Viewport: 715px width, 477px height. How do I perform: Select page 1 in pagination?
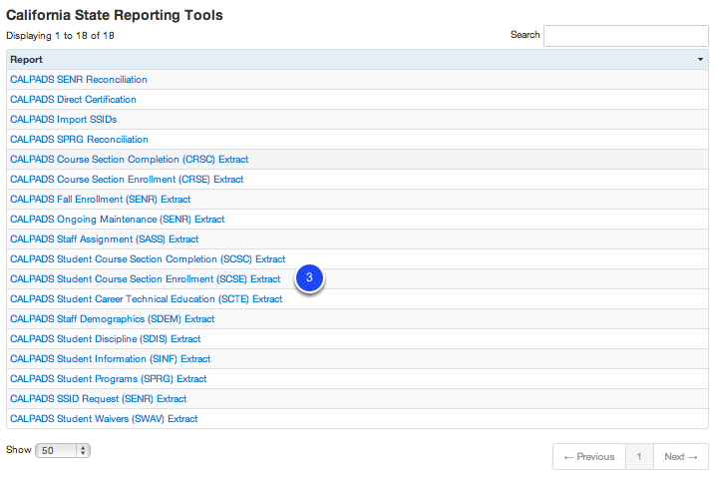639,456
